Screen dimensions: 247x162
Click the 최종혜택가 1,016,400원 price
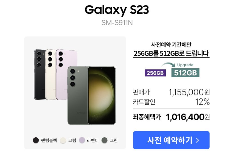[171, 117]
